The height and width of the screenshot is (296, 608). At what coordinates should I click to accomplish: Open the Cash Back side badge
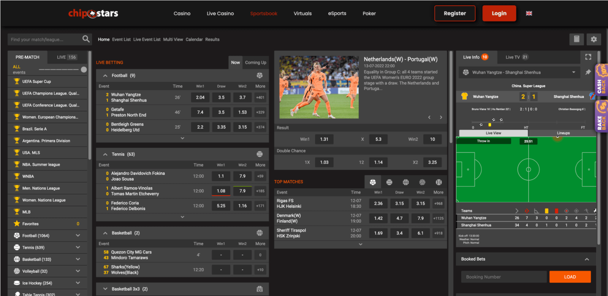602,80
